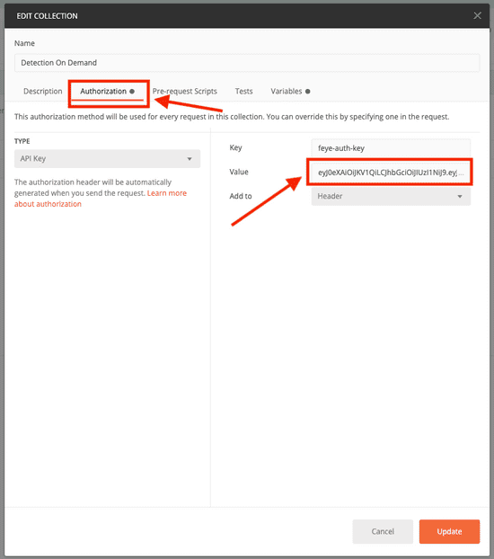This screenshot has height=559, width=494.
Task: Click the EDIT COLLECTION title bar
Action: tap(247, 16)
